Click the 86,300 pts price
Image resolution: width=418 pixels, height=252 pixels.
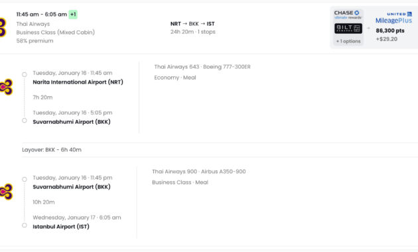coord(390,31)
